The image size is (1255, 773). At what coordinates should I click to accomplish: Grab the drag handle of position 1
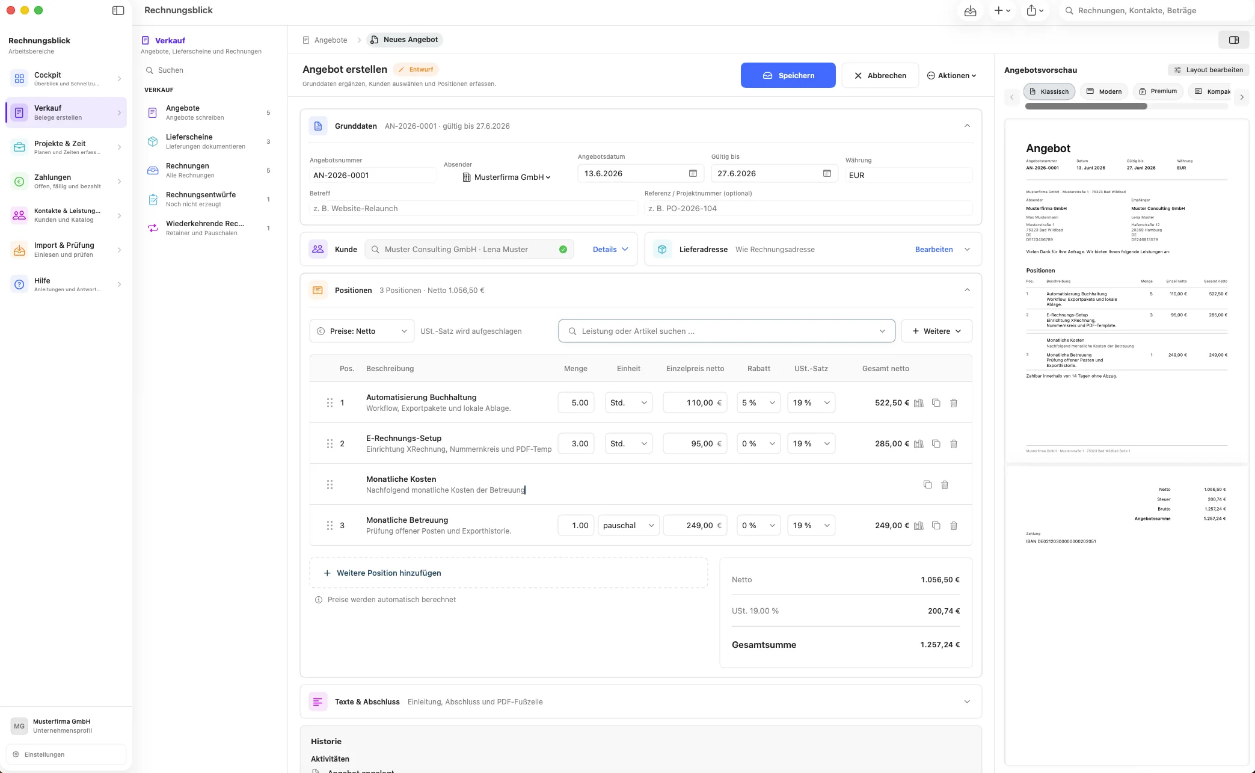[330, 403]
